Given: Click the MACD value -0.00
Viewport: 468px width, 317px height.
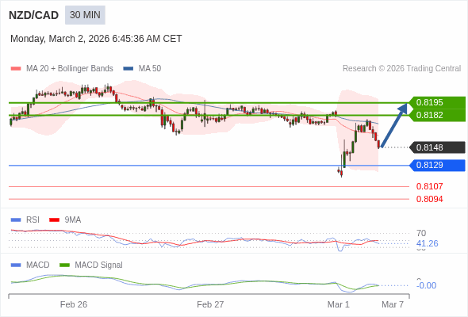Looking at the screenshot, I should pos(426,285).
